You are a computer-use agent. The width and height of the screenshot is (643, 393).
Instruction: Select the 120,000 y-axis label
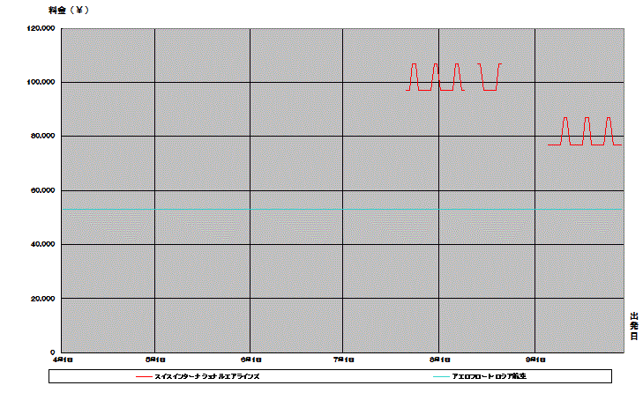coord(41,28)
